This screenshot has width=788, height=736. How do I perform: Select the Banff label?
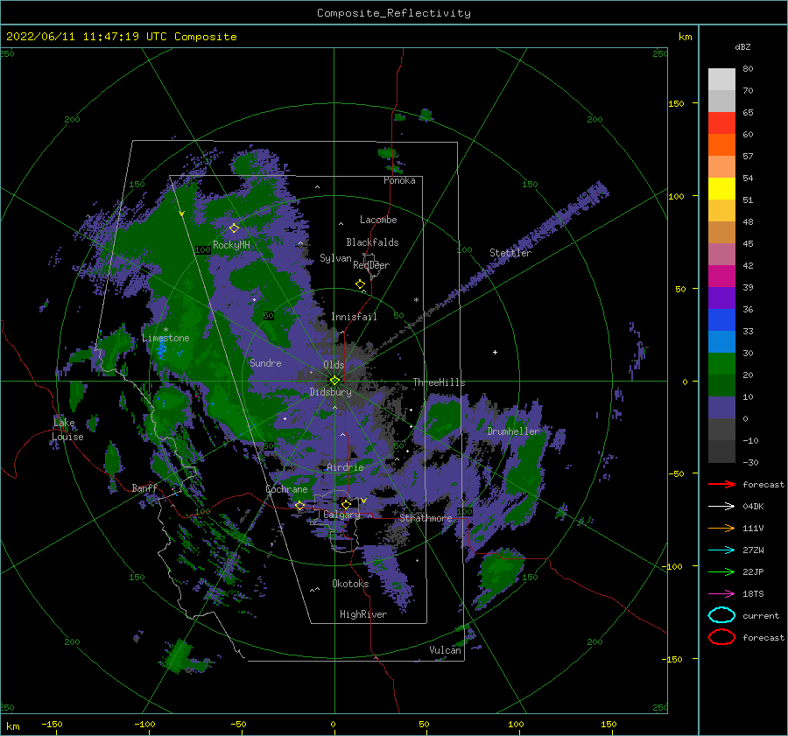click(x=144, y=487)
